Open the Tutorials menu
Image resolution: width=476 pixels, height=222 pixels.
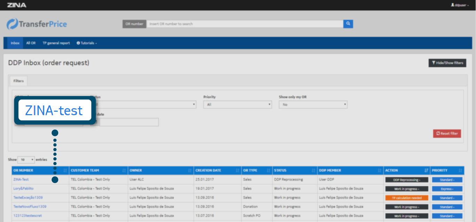87,43
